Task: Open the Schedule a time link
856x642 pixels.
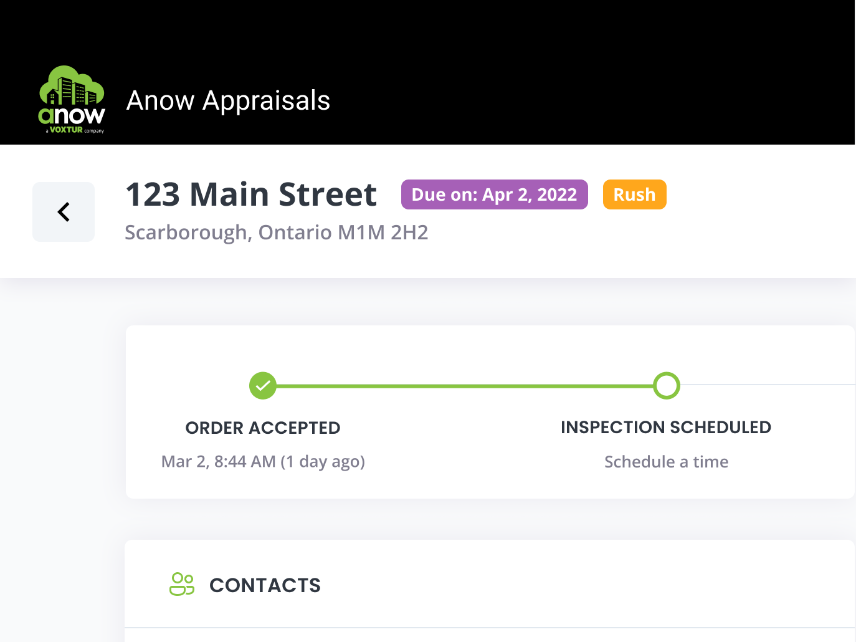Action: [666, 462]
